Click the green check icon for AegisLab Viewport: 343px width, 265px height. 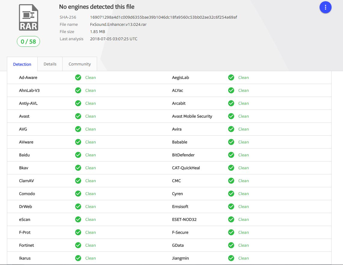(231, 77)
